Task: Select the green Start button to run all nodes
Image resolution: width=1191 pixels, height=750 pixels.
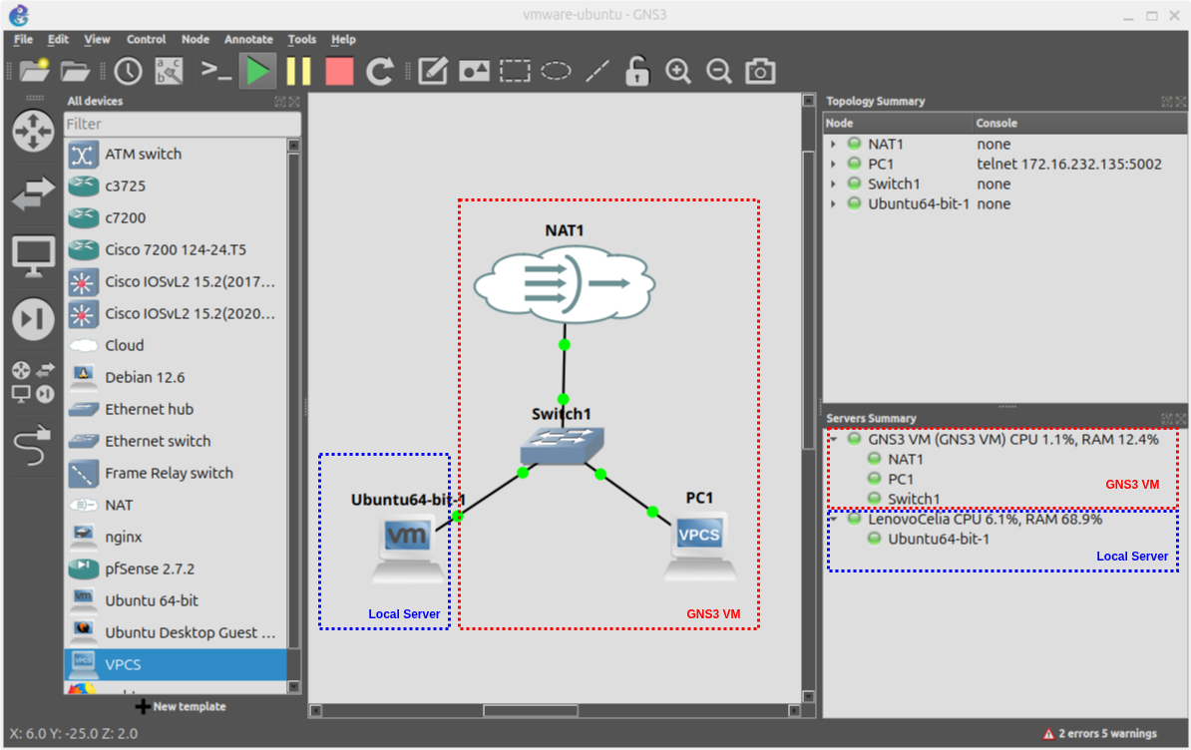Action: pos(257,71)
